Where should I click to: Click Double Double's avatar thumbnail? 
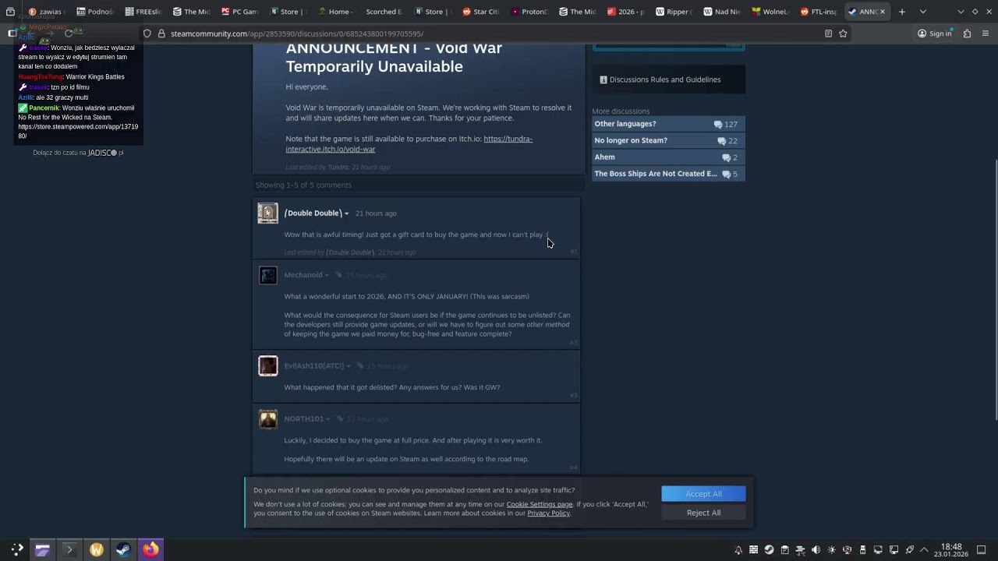tap(267, 213)
